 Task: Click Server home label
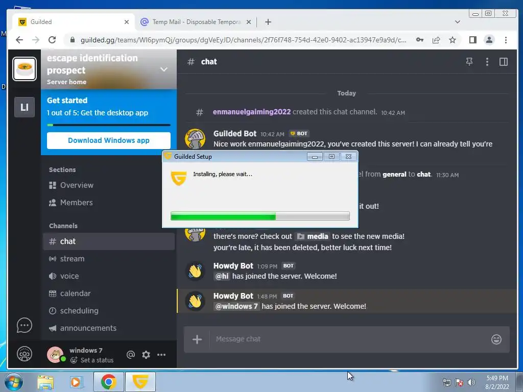point(67,82)
